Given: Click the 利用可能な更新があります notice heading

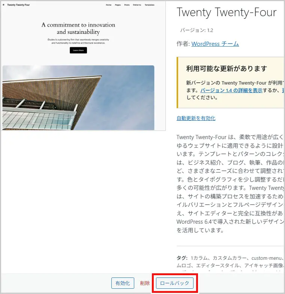Looking at the screenshot, I should point(226,69).
